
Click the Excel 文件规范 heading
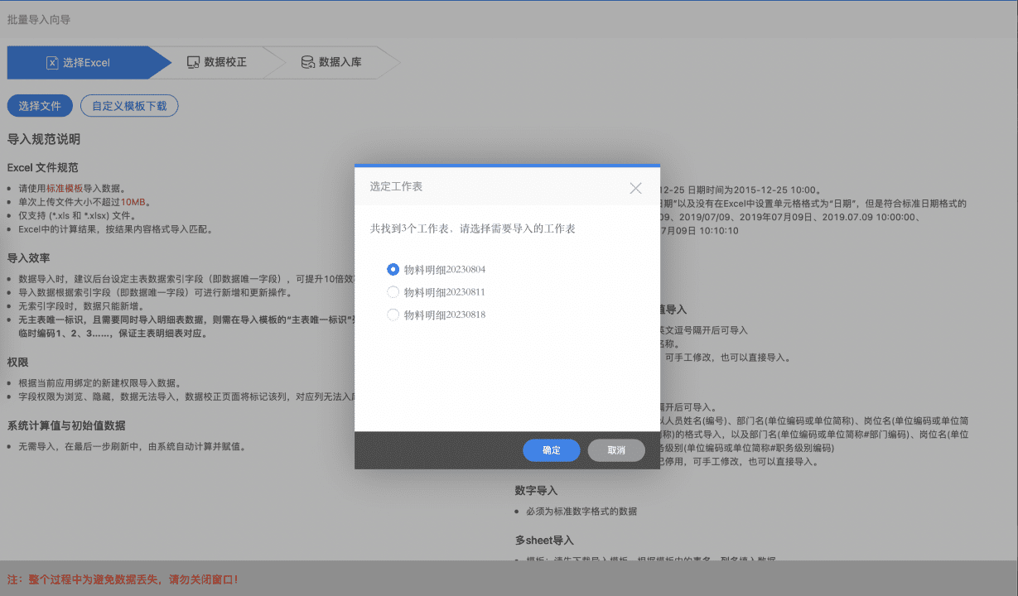[x=43, y=168]
